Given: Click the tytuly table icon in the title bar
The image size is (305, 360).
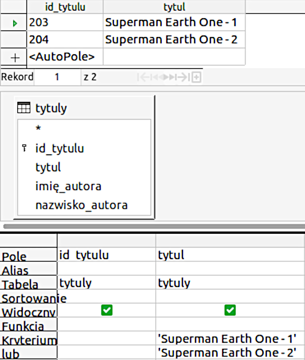Looking at the screenshot, I should (24, 107).
